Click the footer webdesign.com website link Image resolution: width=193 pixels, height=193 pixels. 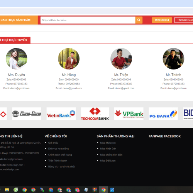tap(15, 165)
